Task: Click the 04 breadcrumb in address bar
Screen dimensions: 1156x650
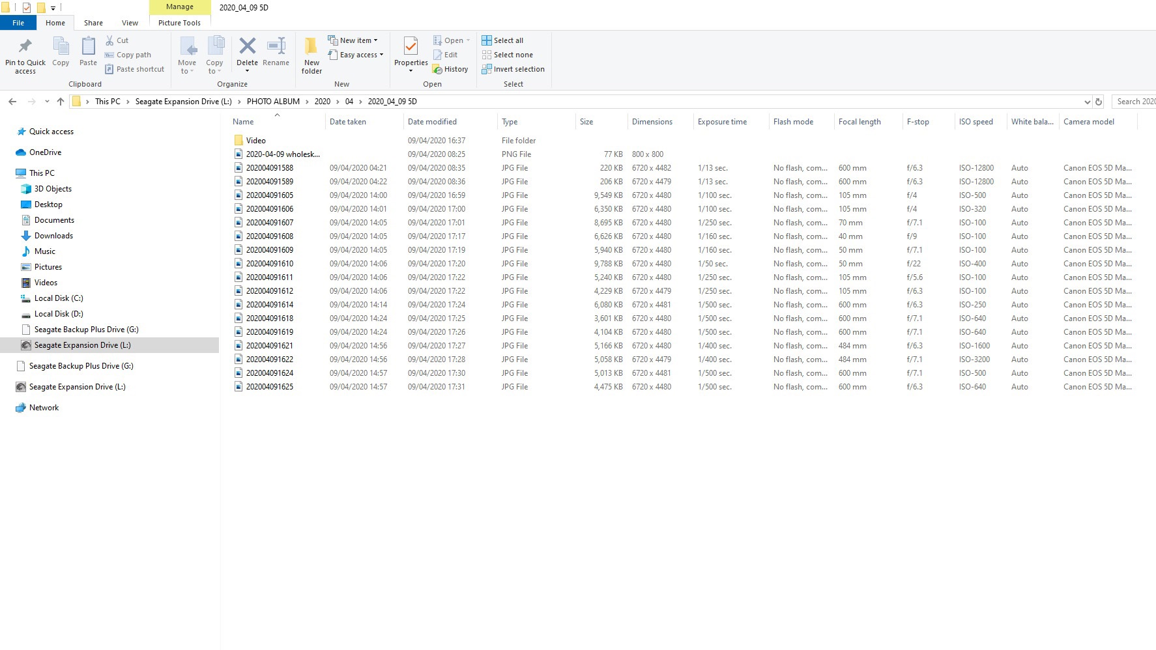Action: (x=349, y=102)
